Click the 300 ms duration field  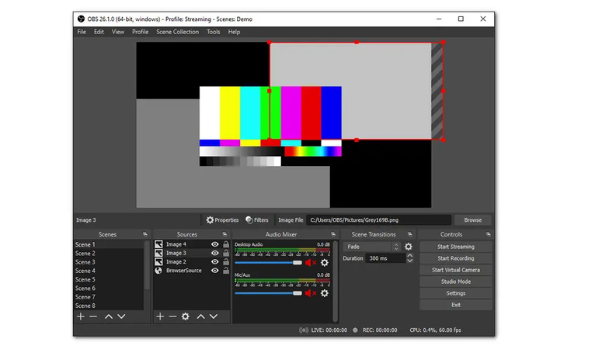click(x=385, y=258)
